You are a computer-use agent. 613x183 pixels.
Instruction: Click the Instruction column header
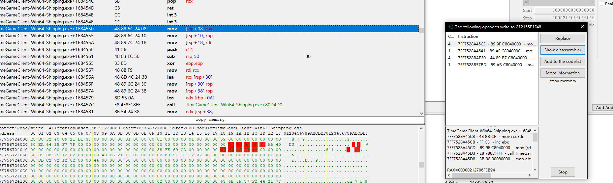click(495, 37)
